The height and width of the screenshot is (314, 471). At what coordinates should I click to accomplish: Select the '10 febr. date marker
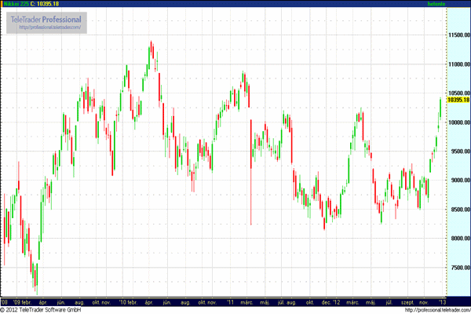[x=130, y=301]
